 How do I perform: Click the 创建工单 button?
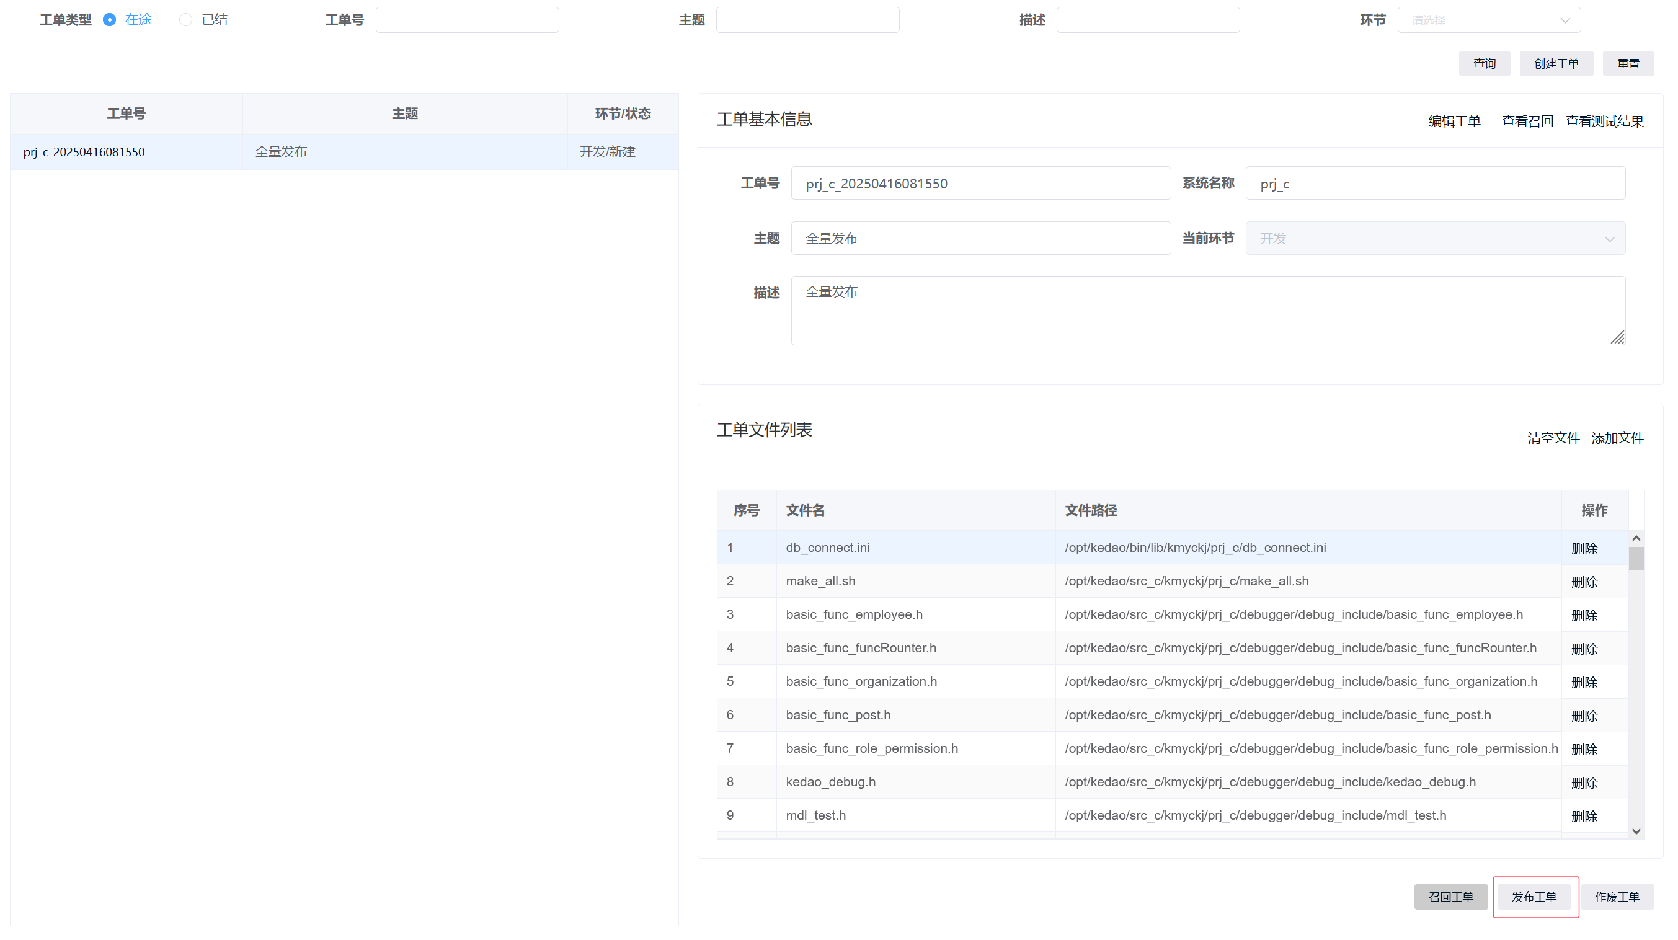1556,63
